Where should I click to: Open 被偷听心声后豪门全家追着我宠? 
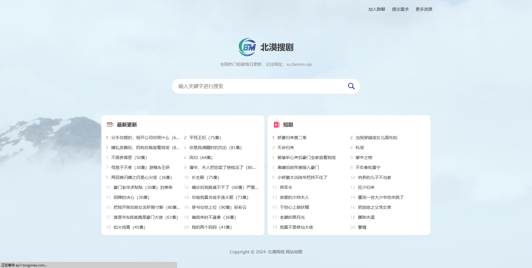306,157
